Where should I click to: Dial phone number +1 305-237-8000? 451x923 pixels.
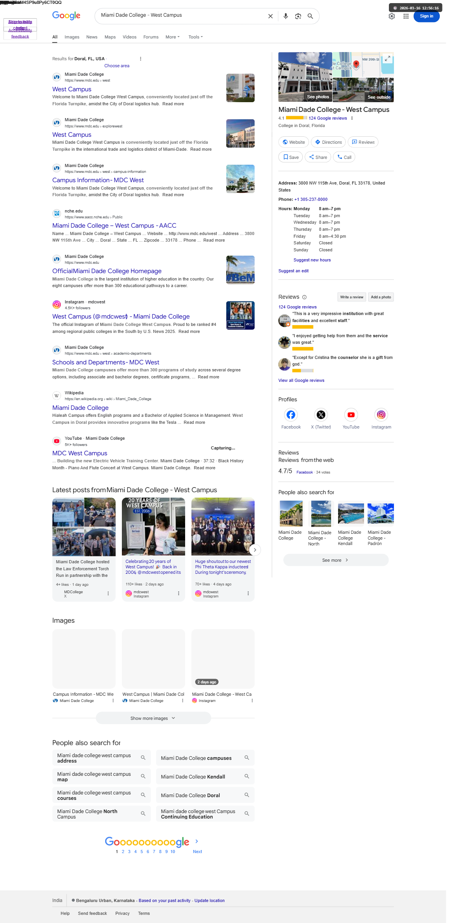(310, 200)
